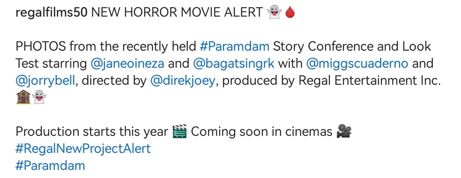Screen dimensions: 461x178
Task: Open the final-line #Paramdam hashtag
Action: [x=50, y=165]
